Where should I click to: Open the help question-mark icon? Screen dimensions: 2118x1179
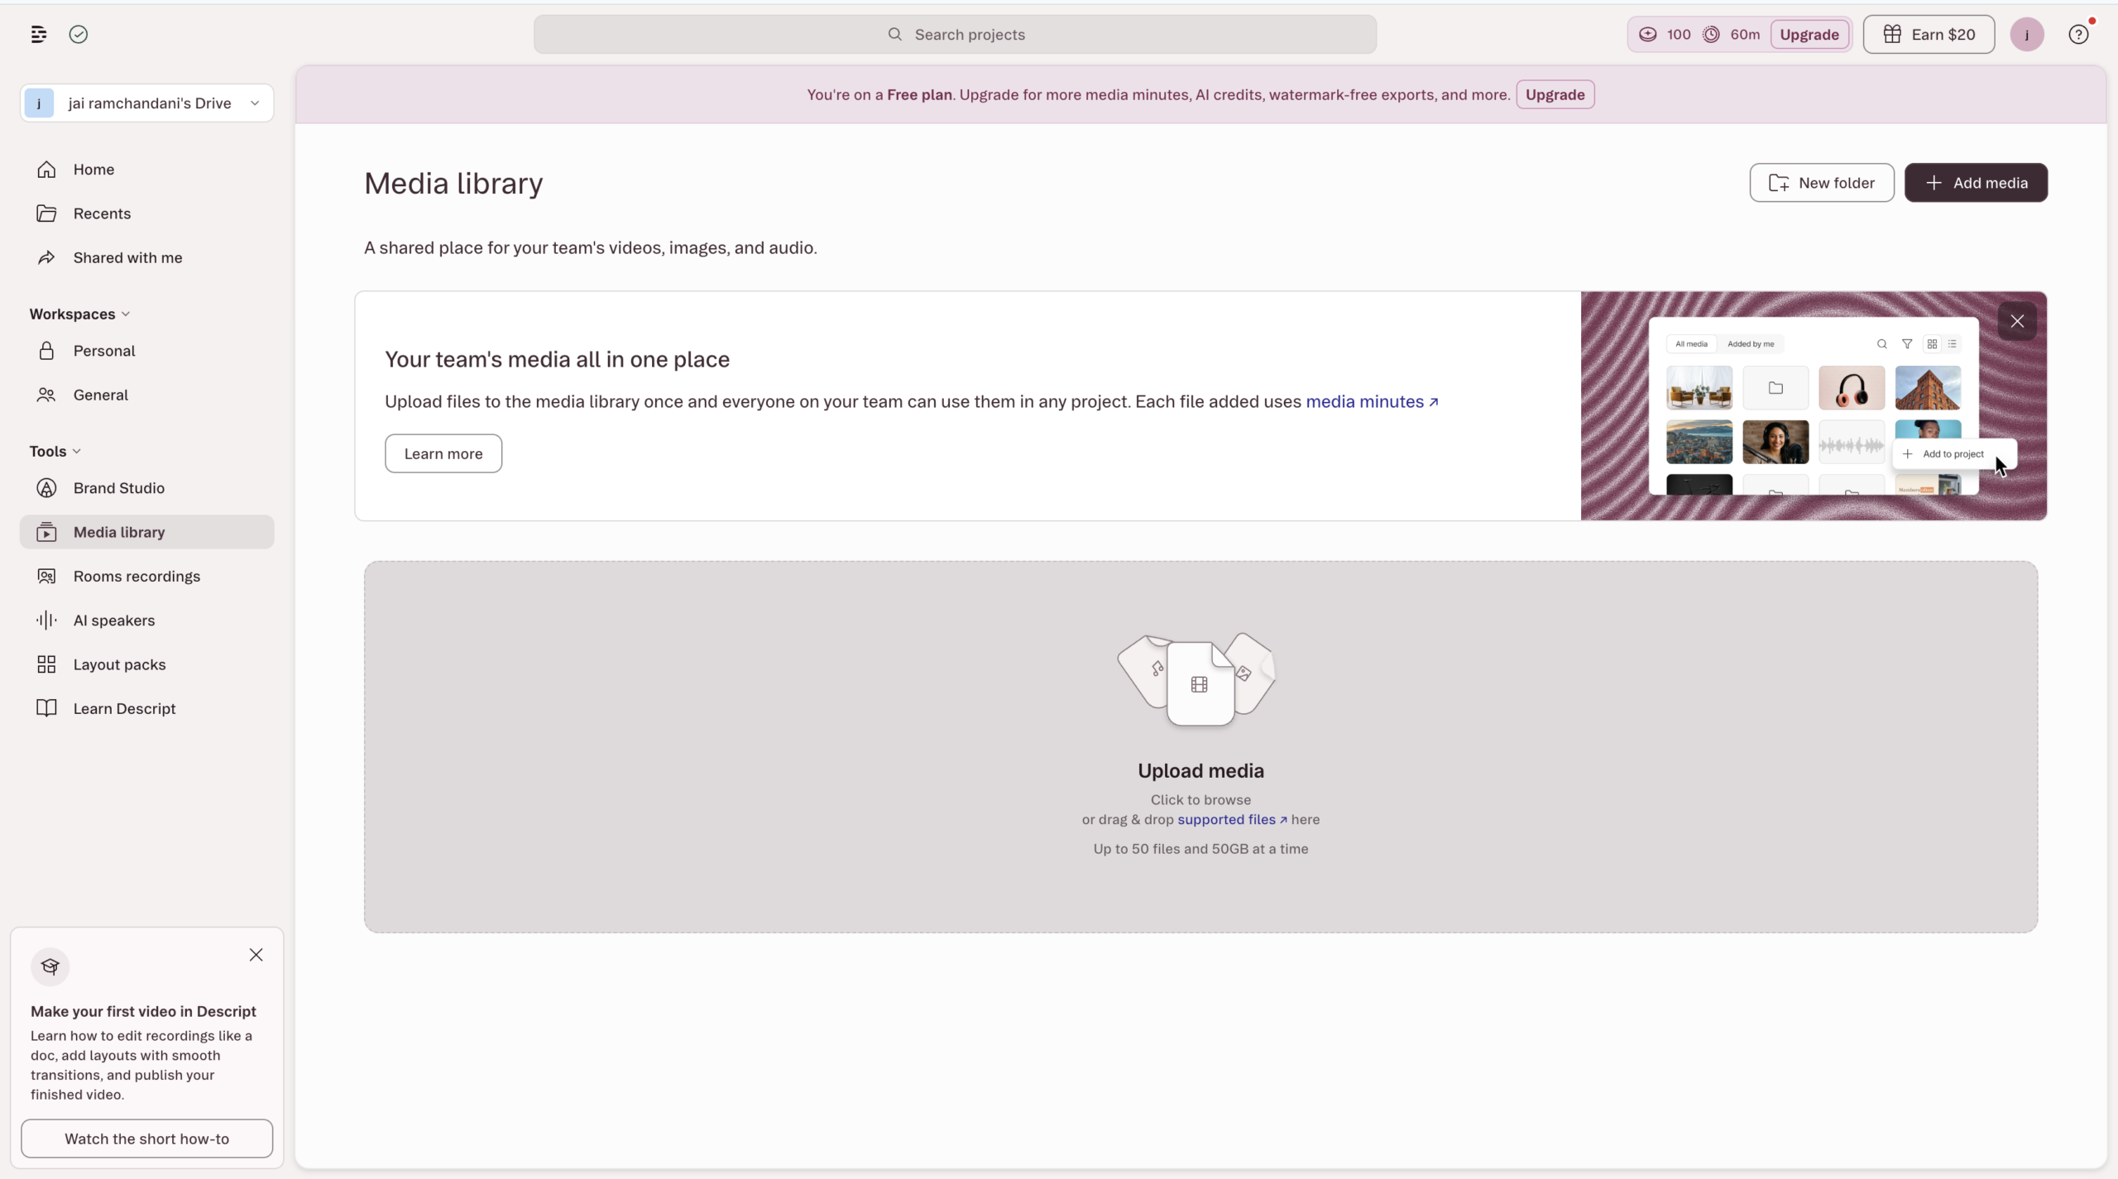(2078, 34)
